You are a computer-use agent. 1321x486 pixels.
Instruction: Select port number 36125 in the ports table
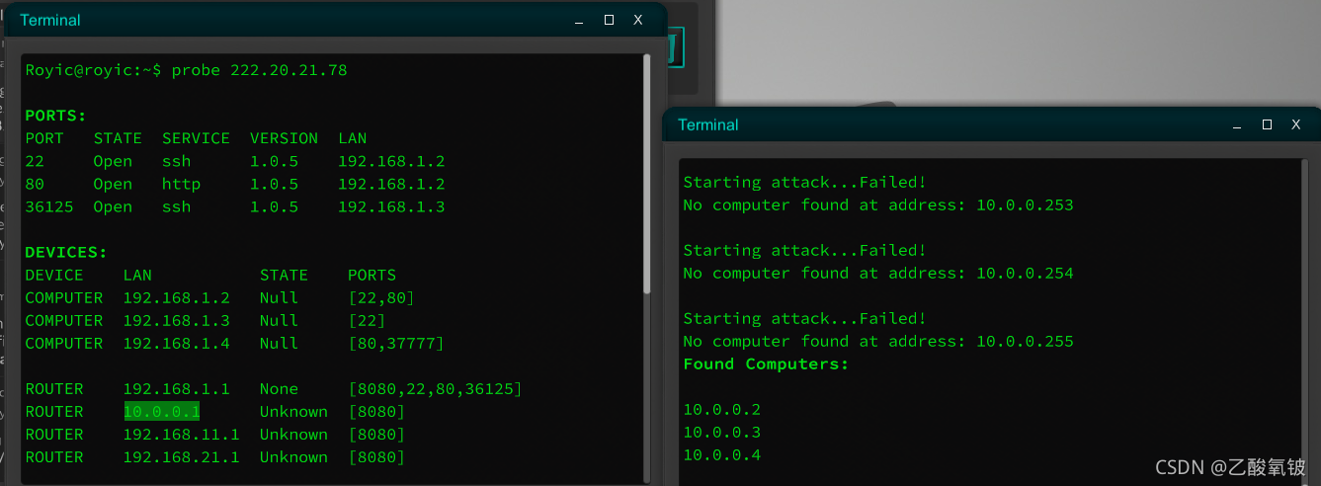tap(49, 206)
